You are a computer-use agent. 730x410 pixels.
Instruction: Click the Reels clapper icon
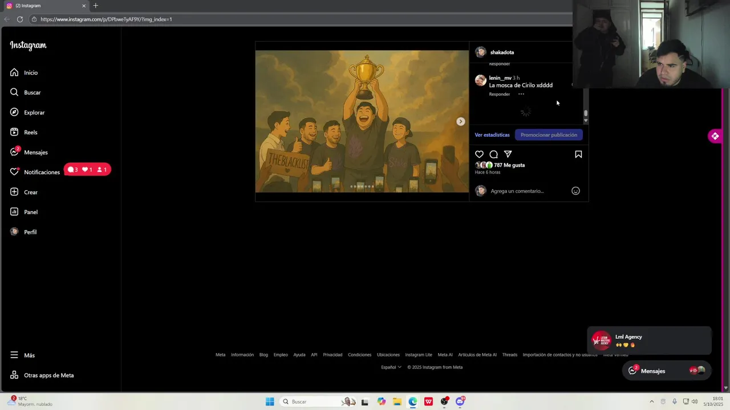point(14,132)
